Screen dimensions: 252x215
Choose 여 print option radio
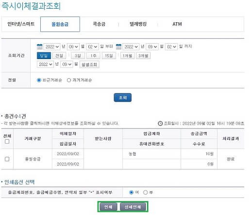131,192
